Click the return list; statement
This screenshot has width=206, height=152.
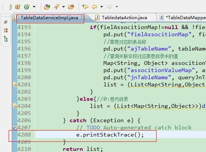pos(83,149)
